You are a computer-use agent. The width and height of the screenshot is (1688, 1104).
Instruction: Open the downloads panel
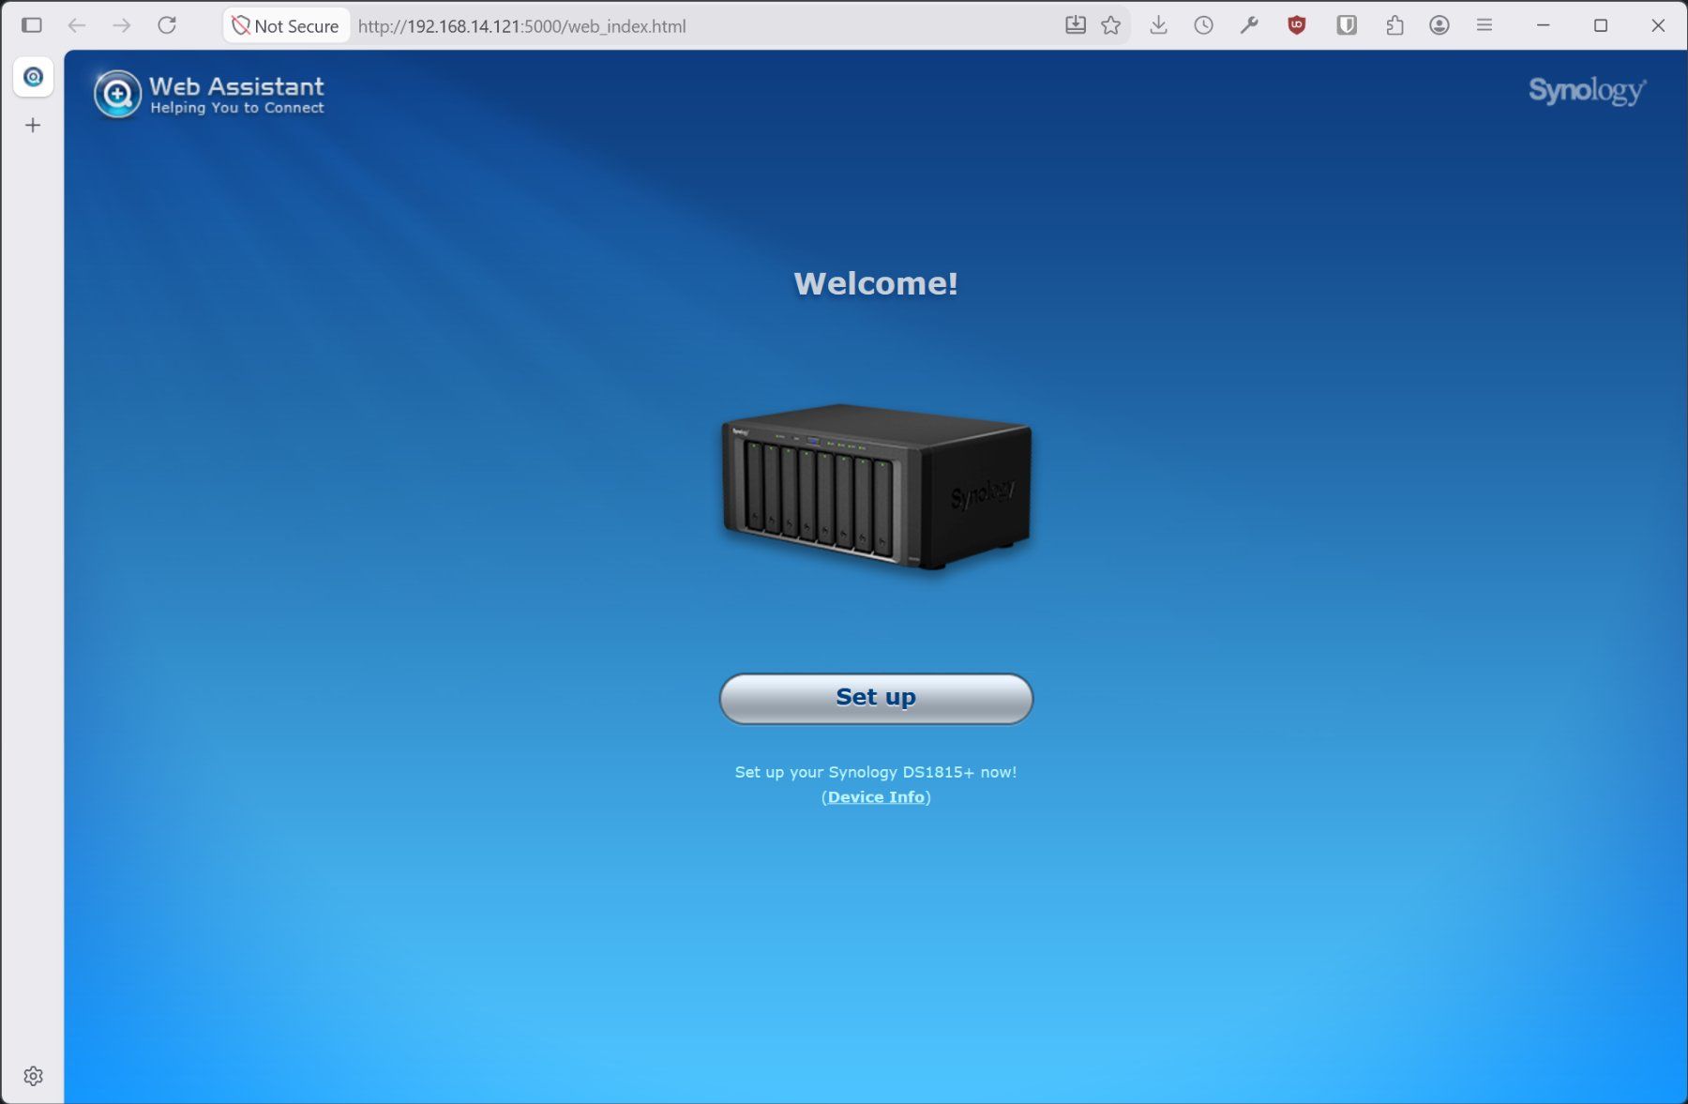pyautogui.click(x=1159, y=25)
